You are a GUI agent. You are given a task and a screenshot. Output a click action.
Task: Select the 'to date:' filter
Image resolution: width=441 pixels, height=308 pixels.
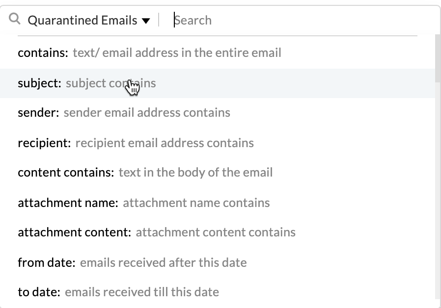click(39, 292)
